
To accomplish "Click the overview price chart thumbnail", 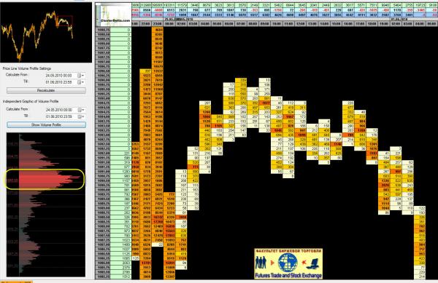I will 46,32.
